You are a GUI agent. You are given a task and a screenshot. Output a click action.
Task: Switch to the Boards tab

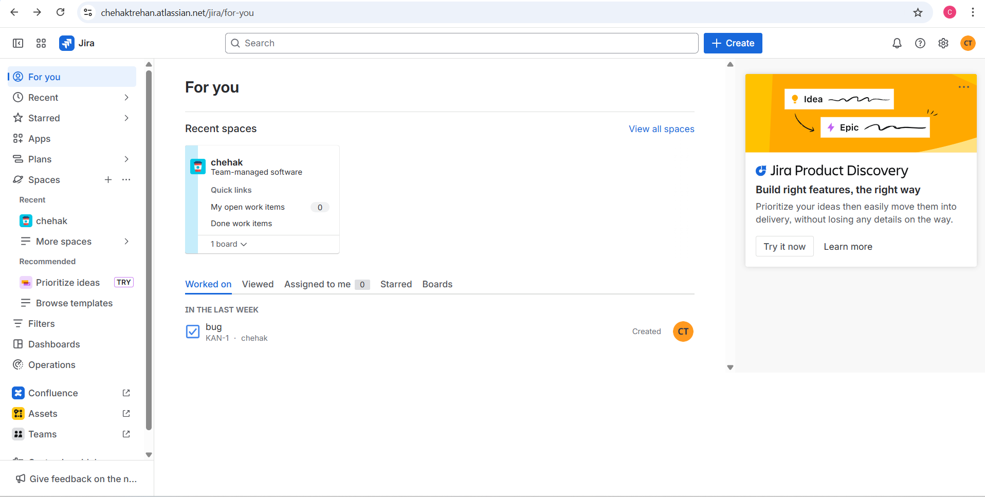(437, 284)
